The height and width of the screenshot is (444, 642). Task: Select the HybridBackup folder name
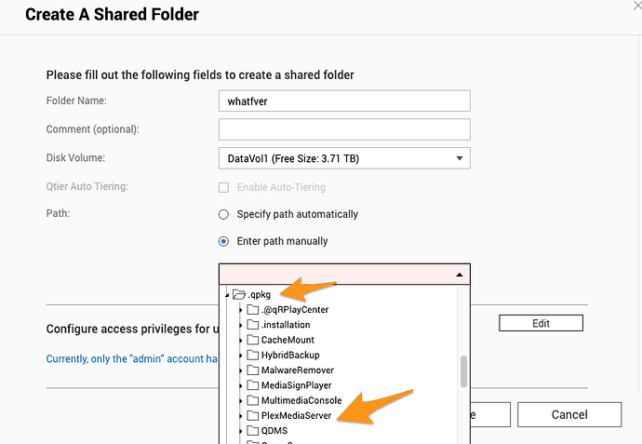(x=290, y=356)
